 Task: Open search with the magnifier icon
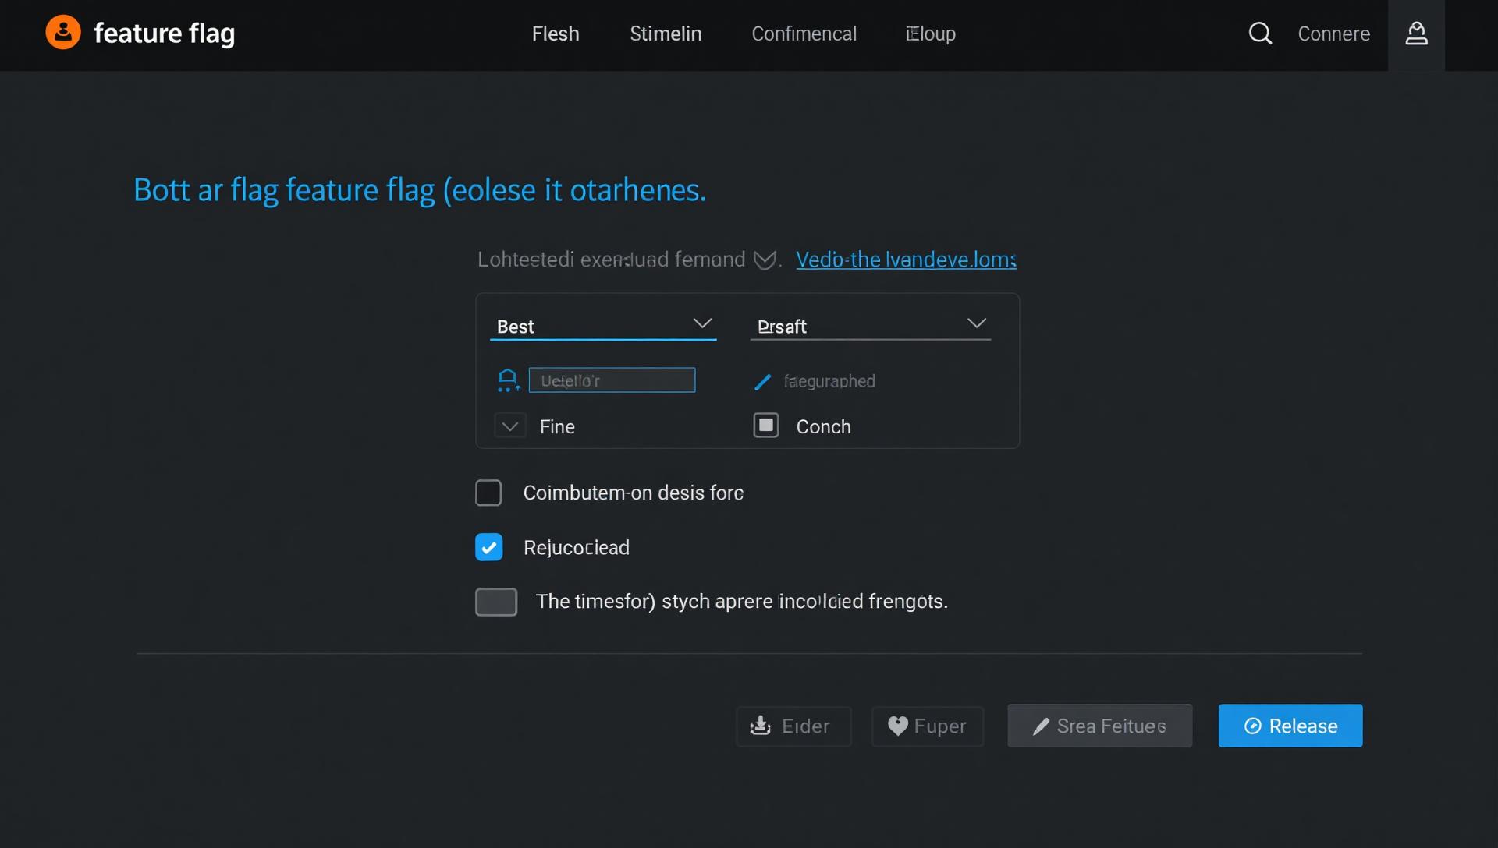1260,34
